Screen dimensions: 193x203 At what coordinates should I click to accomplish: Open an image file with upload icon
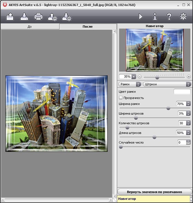pos(10,17)
